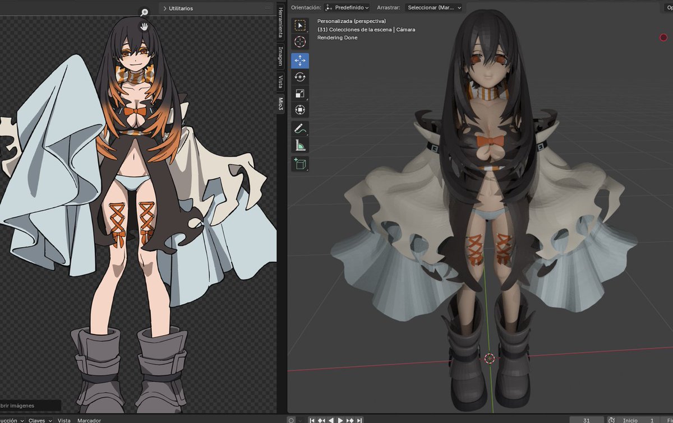The image size is (673, 423).
Task: Select the Move tool in the viewport toolbar
Action: (x=300, y=61)
